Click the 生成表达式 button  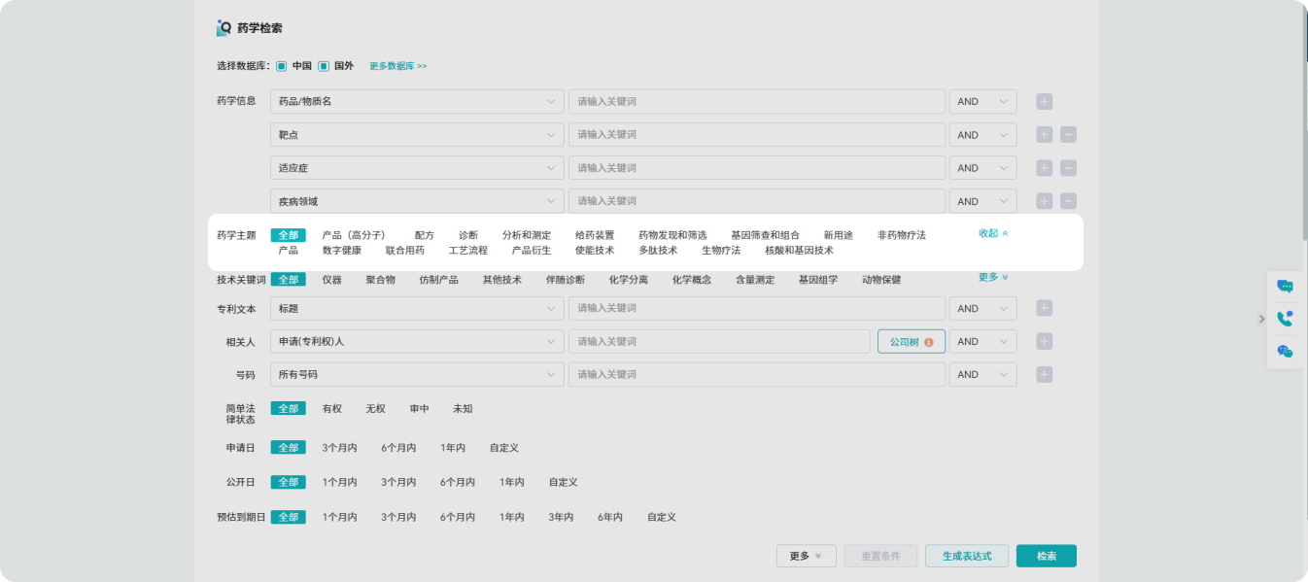[x=967, y=556]
